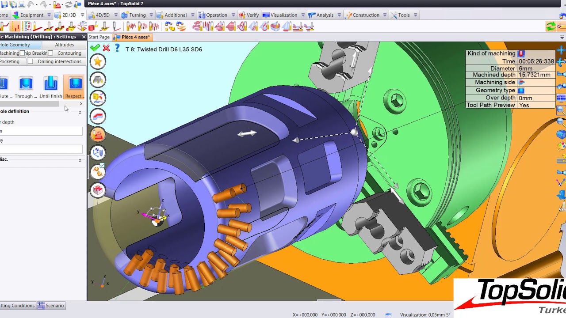Image resolution: width=566 pixels, height=318 pixels.
Task: Select 'Through' hole geometry type icon
Action: (26, 87)
